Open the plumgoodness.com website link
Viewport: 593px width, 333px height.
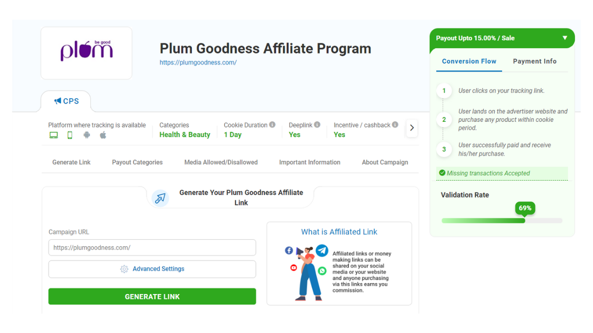pos(198,62)
